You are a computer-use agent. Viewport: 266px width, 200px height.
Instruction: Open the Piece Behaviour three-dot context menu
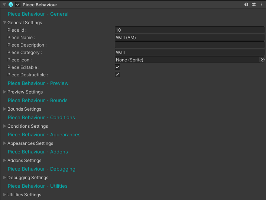click(261, 4)
